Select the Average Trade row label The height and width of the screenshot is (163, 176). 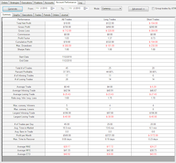[24, 87]
